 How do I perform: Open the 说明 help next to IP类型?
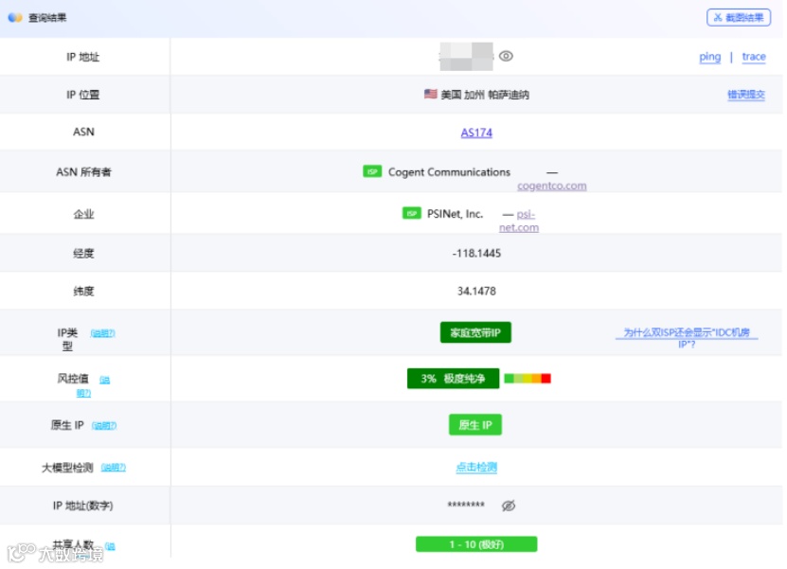point(103,333)
